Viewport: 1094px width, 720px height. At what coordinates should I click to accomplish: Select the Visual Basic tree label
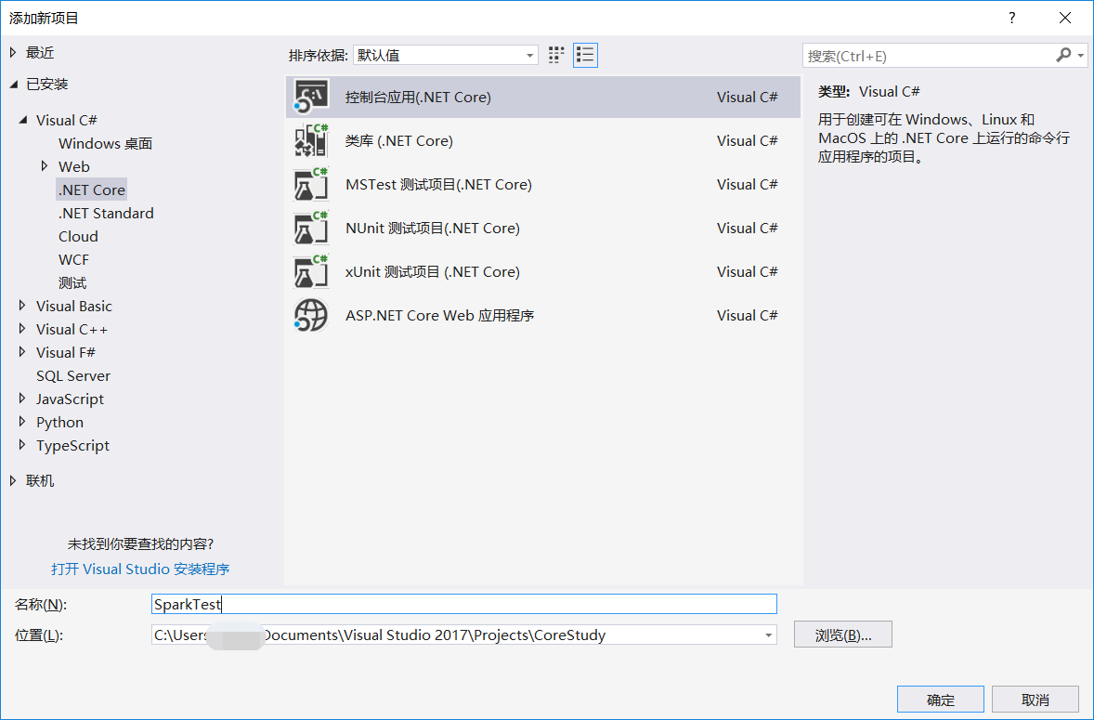click(x=74, y=307)
